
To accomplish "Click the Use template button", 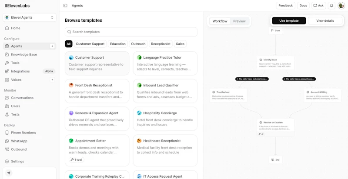I will tap(289, 20).
